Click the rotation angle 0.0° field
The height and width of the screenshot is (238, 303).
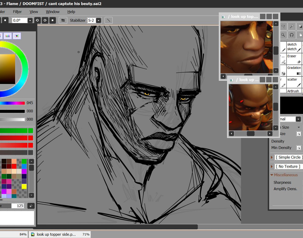pos(20,20)
